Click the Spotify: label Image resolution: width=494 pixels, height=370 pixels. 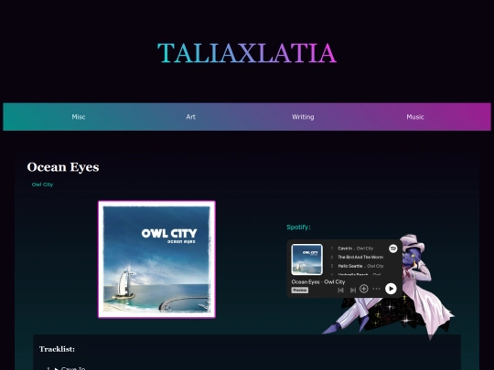[x=298, y=227]
